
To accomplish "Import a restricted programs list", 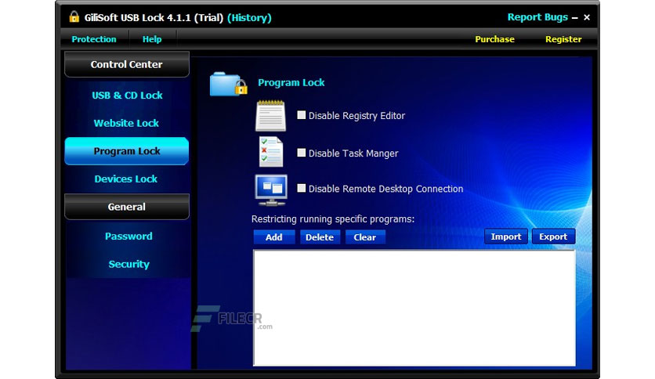I will [506, 236].
